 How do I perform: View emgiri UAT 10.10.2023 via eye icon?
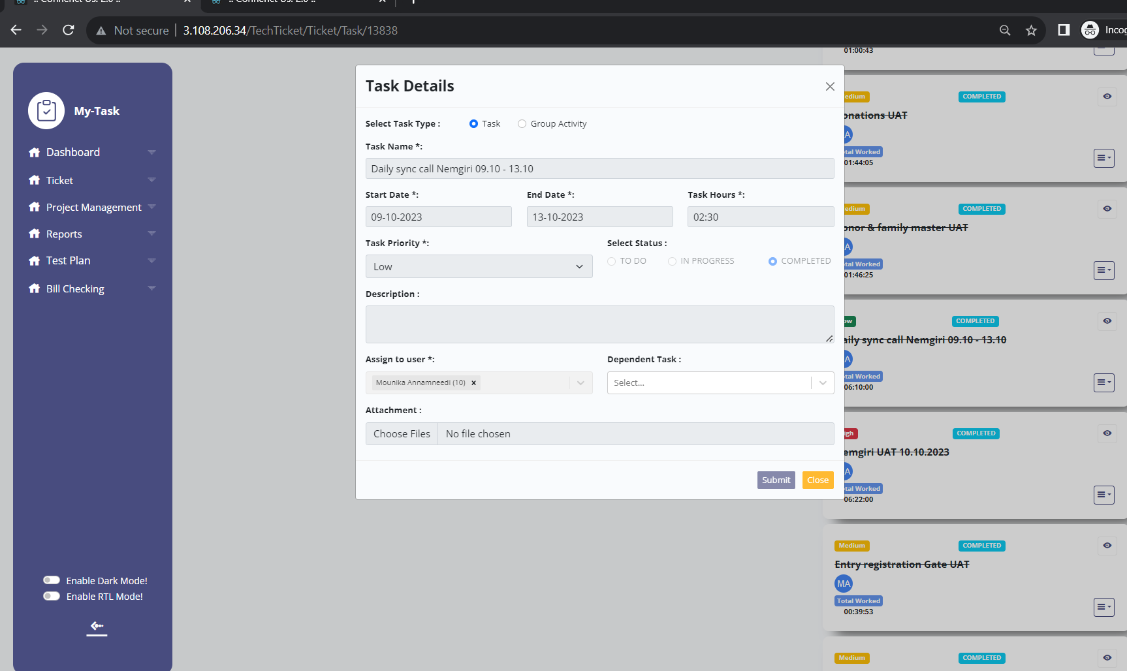click(1107, 433)
